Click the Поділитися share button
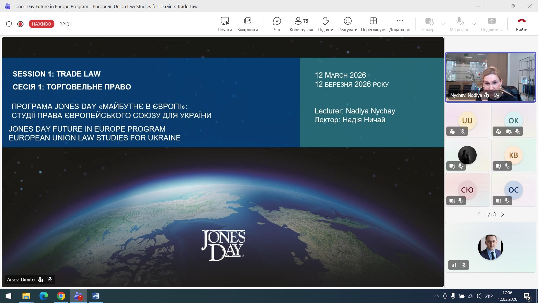 [491, 24]
